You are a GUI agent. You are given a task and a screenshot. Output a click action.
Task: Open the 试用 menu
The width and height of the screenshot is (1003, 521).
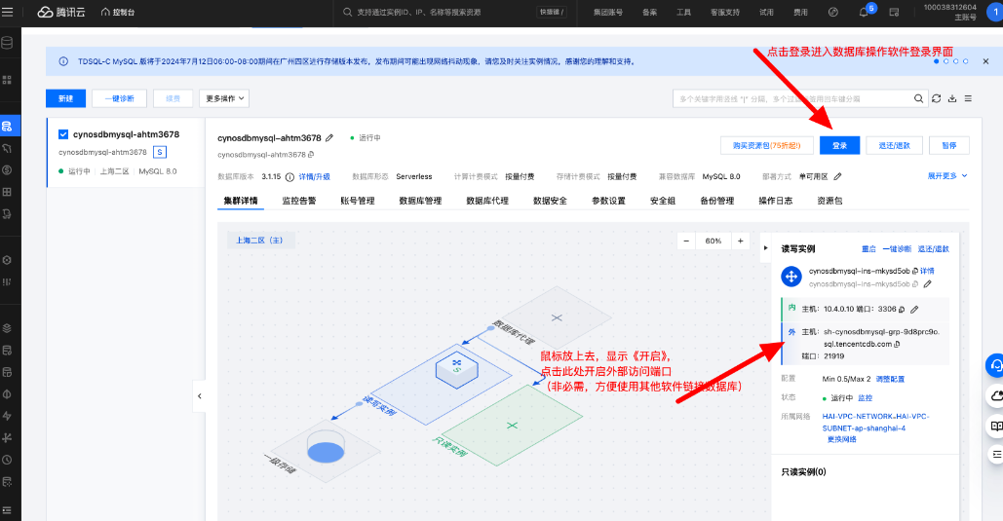766,12
